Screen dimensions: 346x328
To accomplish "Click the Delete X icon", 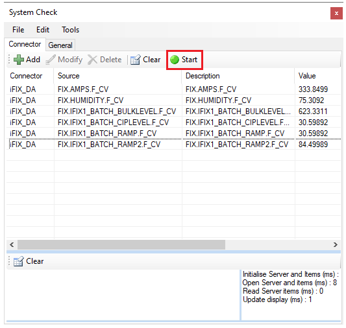I will point(92,60).
